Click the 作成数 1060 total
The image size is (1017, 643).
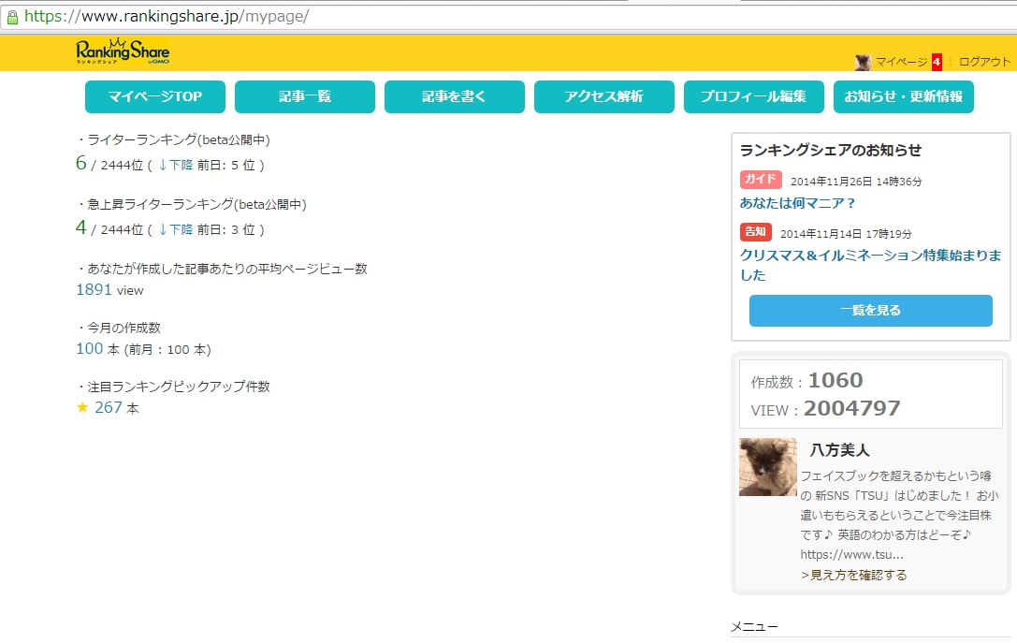click(x=806, y=380)
